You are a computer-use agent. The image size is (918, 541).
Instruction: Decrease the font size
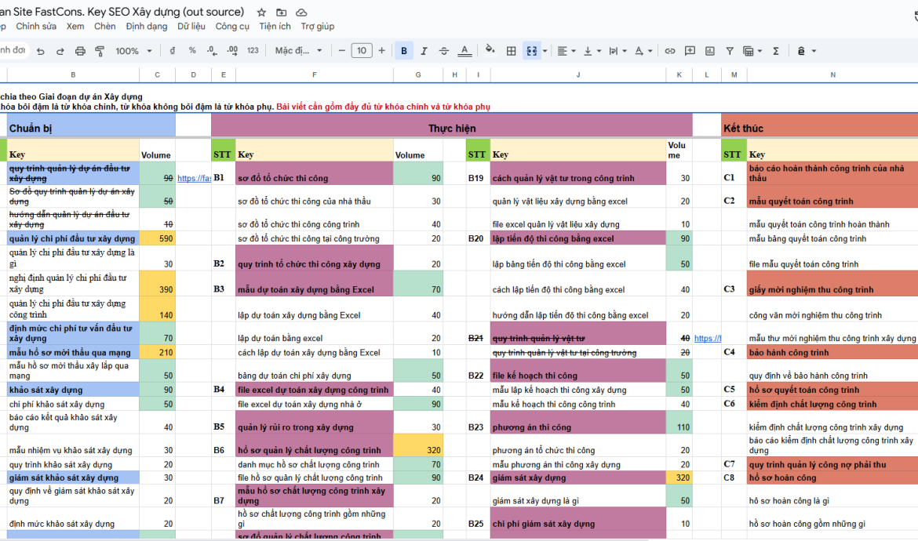point(342,51)
